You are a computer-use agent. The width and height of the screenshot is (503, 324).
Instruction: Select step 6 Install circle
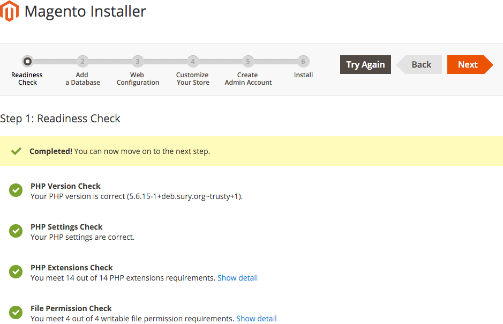tap(303, 61)
